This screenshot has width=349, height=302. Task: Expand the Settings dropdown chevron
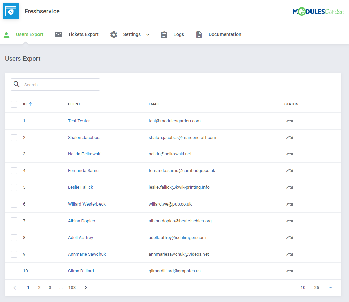[148, 35]
